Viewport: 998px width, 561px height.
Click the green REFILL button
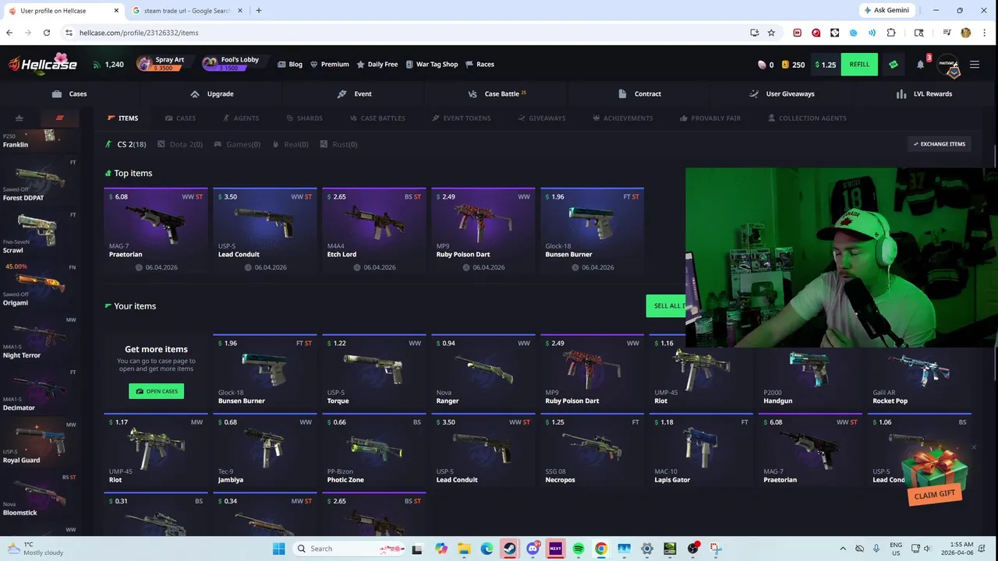coord(859,64)
